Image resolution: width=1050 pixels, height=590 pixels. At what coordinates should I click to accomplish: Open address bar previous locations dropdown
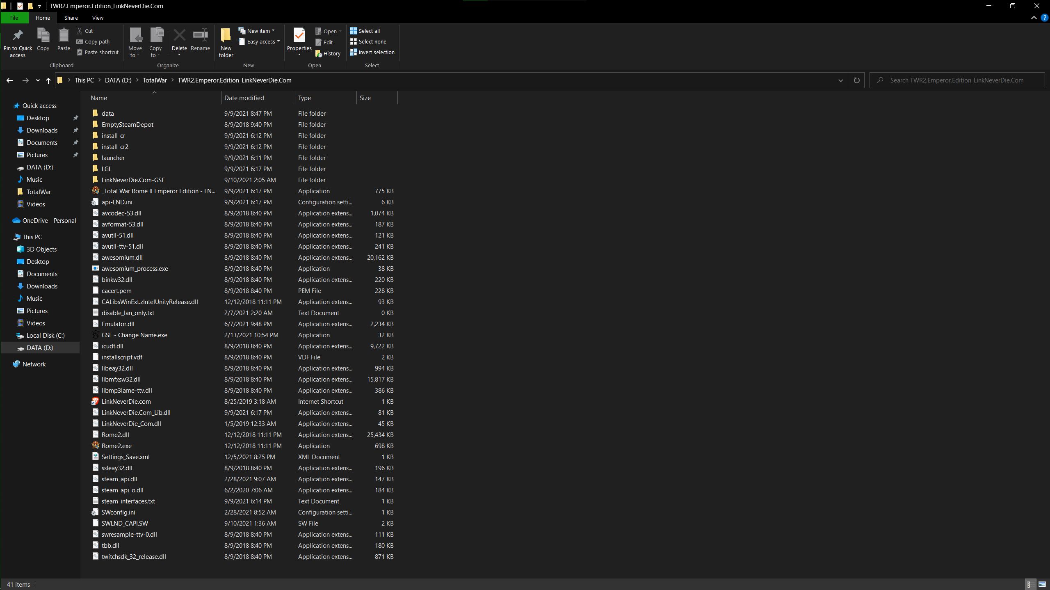840,80
